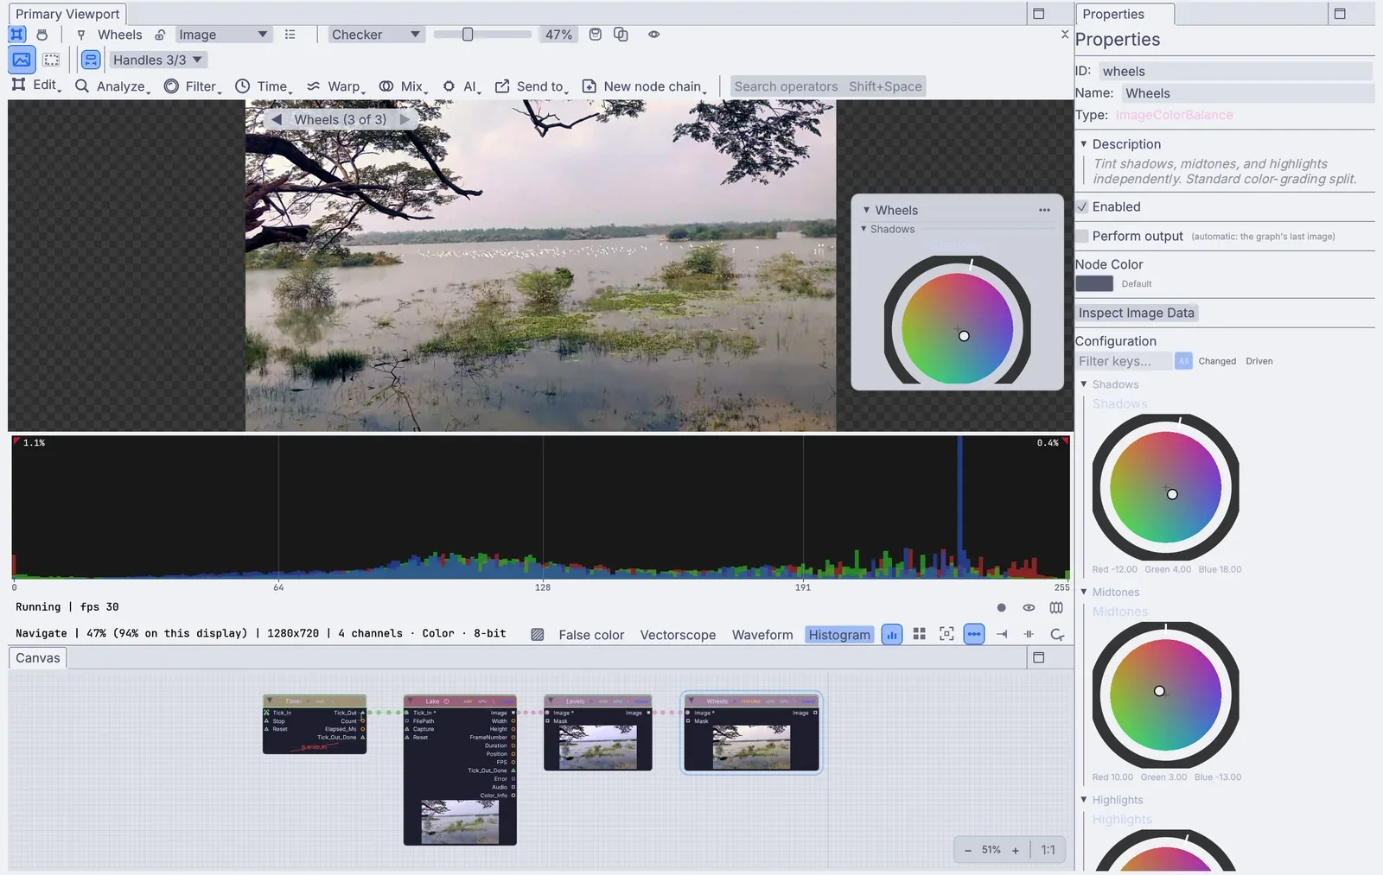Screen dimensions: 1383x875
Task: Click the Search operators field
Action: 828,86
